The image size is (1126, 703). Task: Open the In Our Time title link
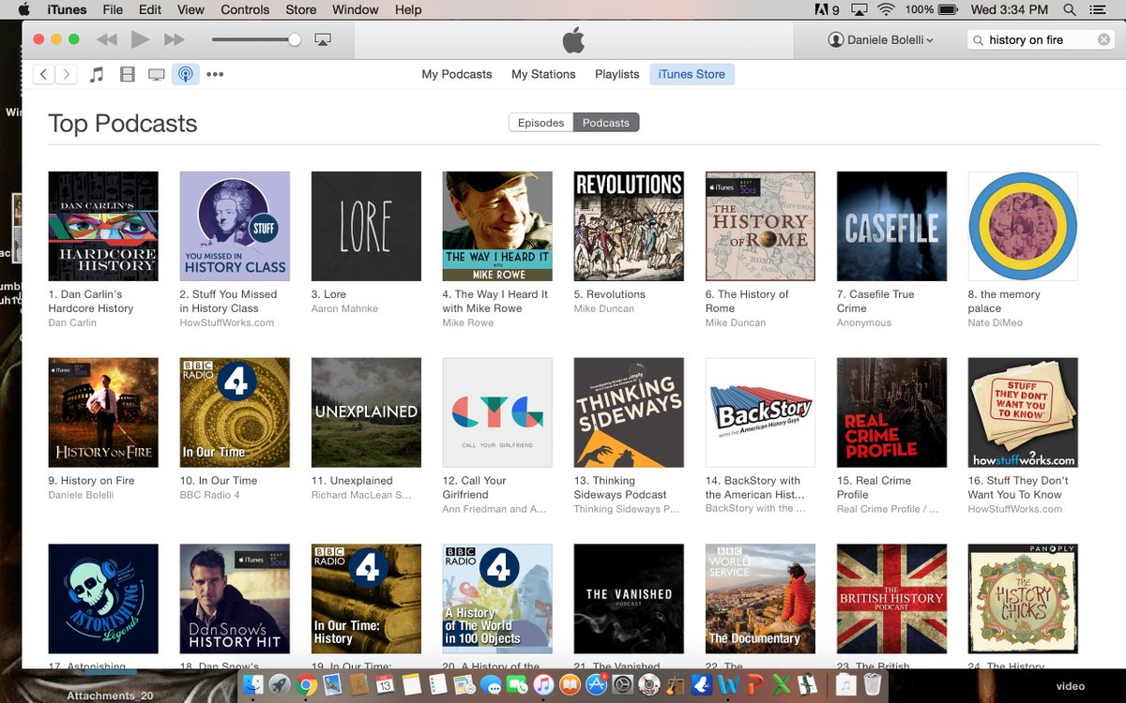218,481
